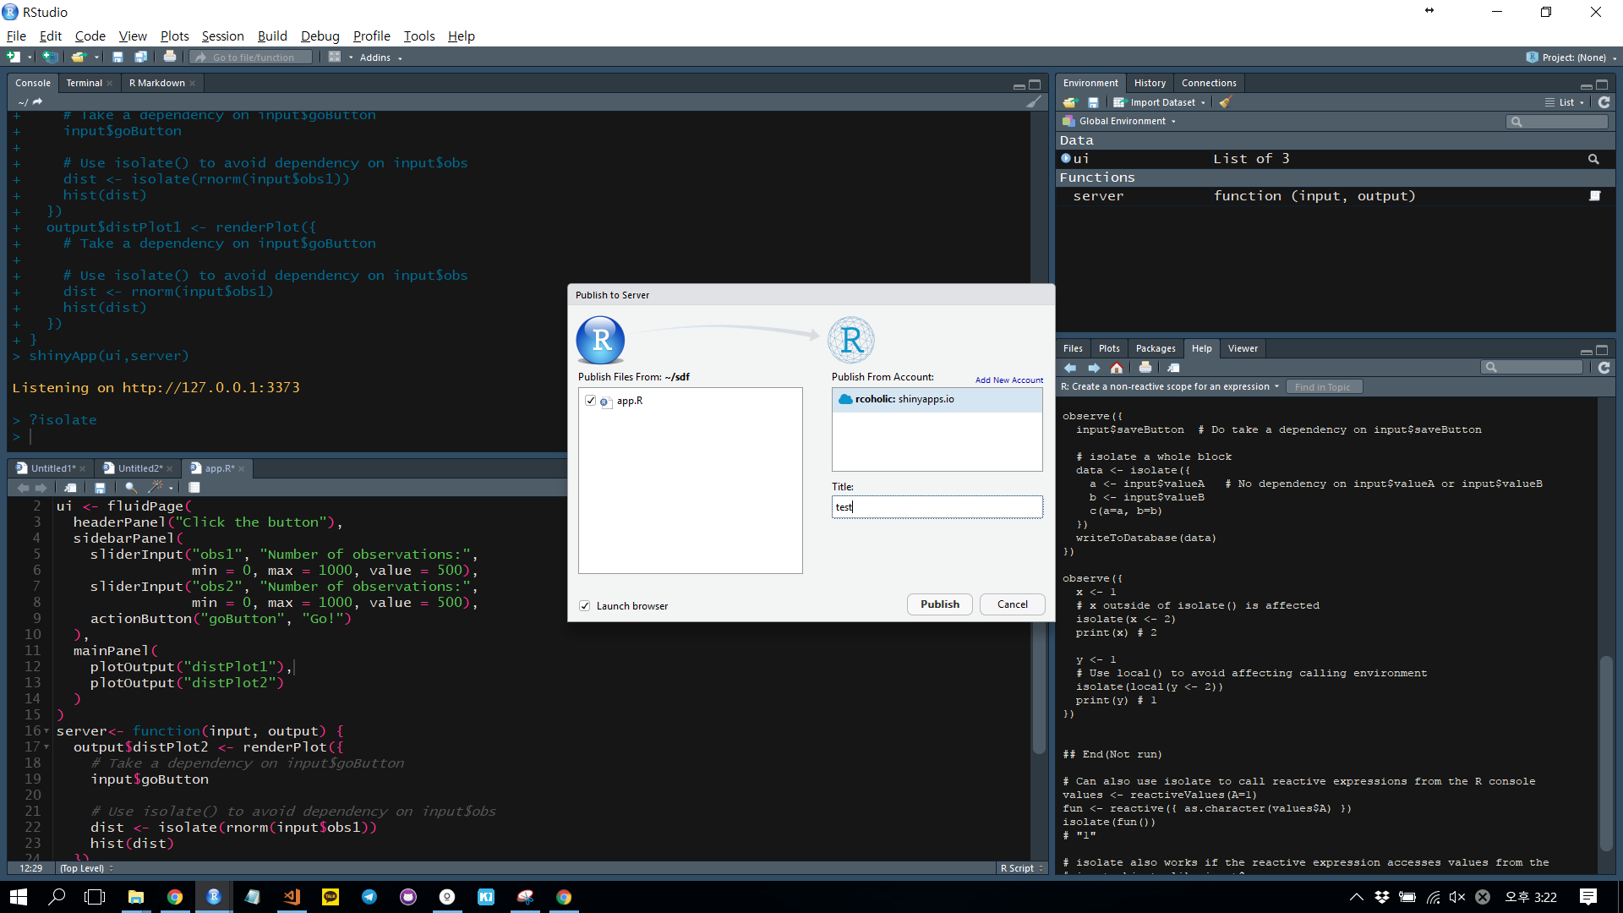Expand the ui list object
1623x913 pixels.
pyautogui.click(x=1066, y=159)
